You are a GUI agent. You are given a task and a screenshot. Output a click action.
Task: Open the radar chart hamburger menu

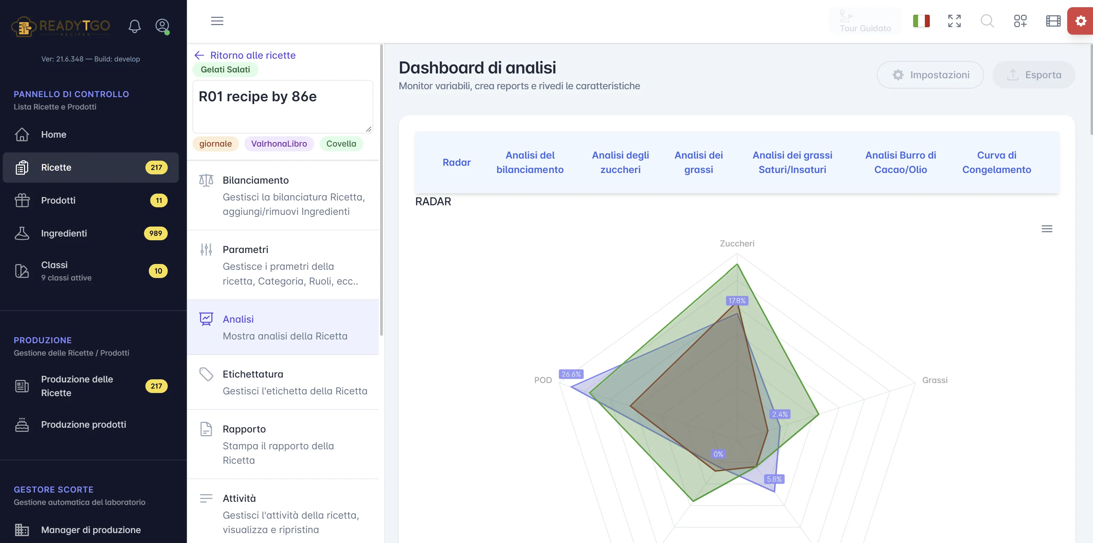[1047, 229]
